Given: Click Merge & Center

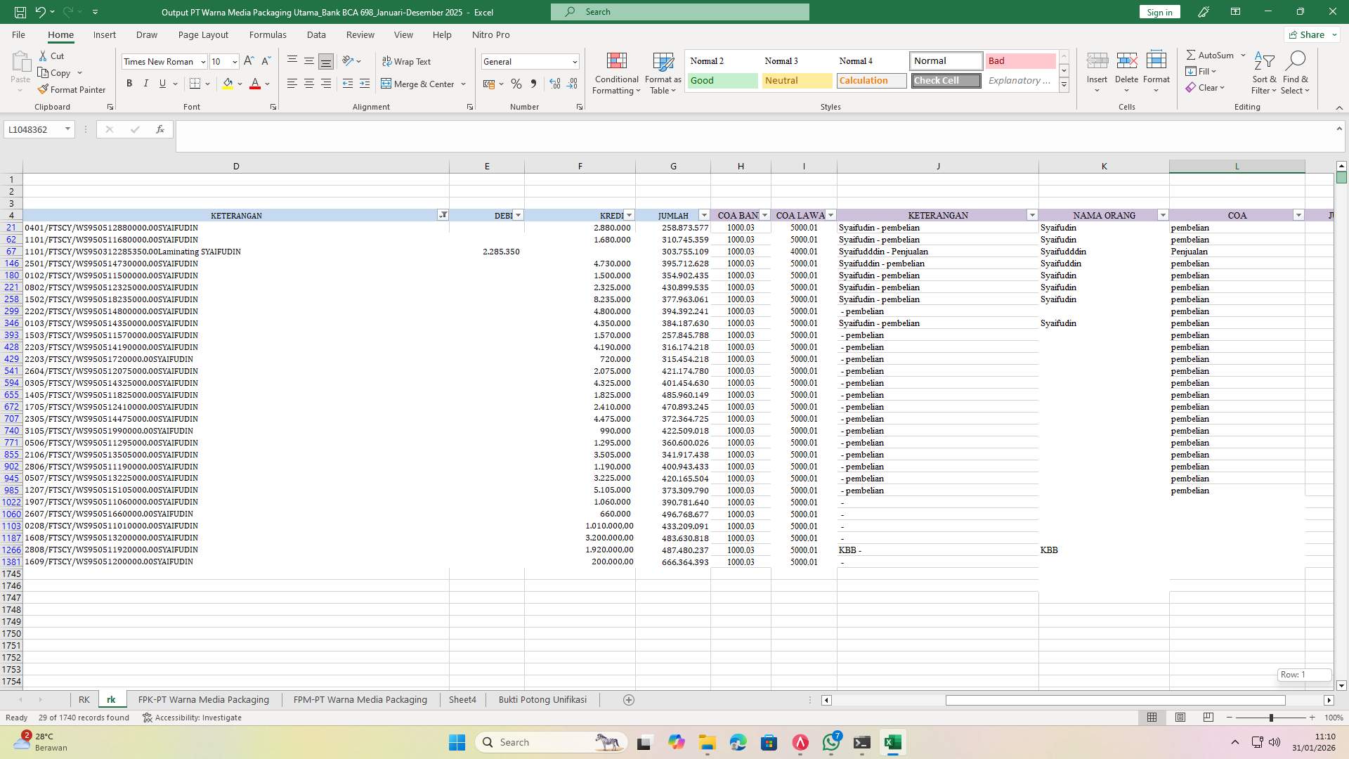Looking at the screenshot, I should coord(419,84).
